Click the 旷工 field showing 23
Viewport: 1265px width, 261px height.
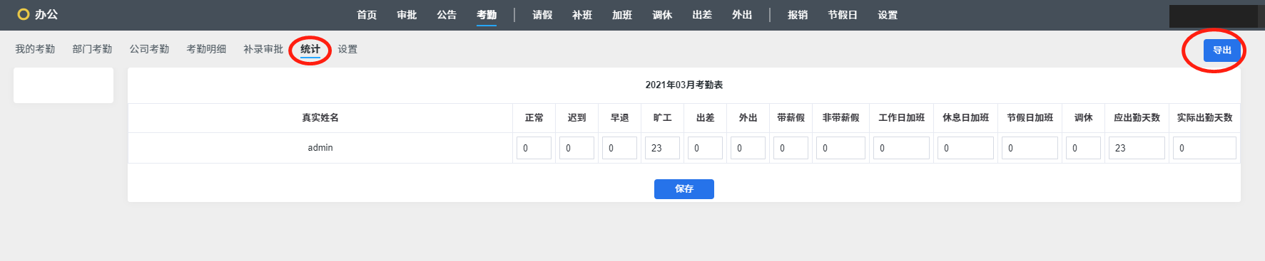(x=662, y=148)
